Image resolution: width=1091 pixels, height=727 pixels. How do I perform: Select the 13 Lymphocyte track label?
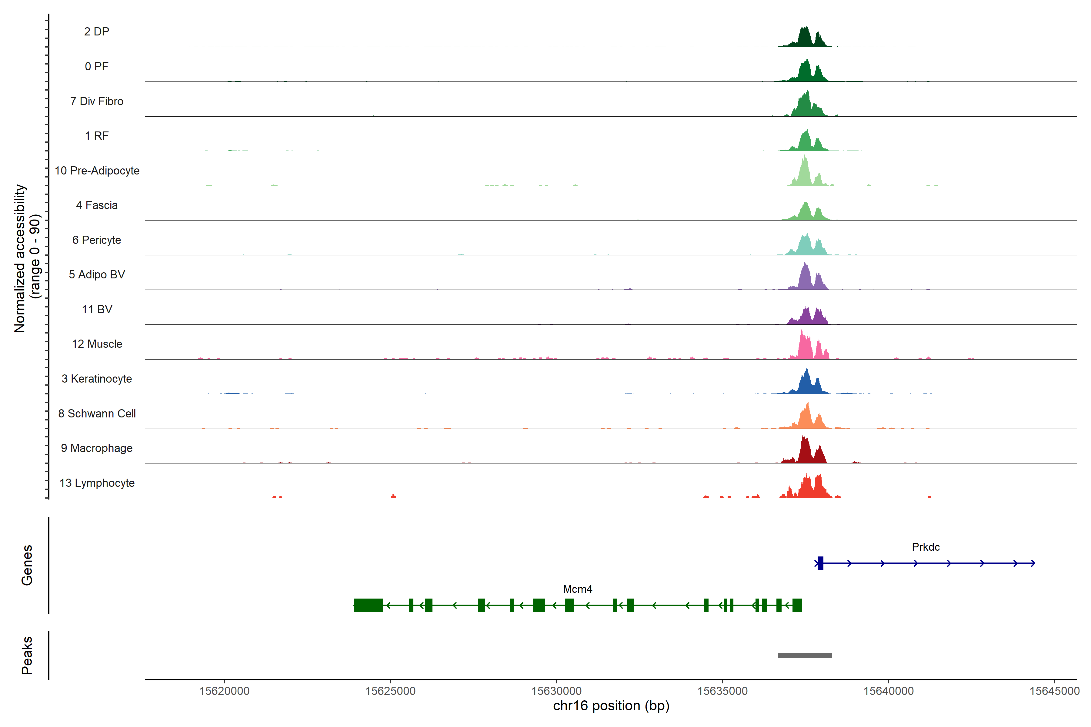pyautogui.click(x=97, y=483)
